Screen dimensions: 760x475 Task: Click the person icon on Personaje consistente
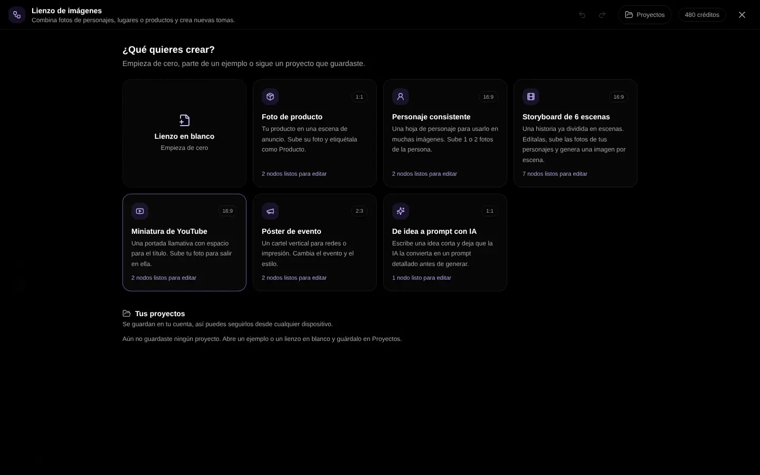(401, 97)
